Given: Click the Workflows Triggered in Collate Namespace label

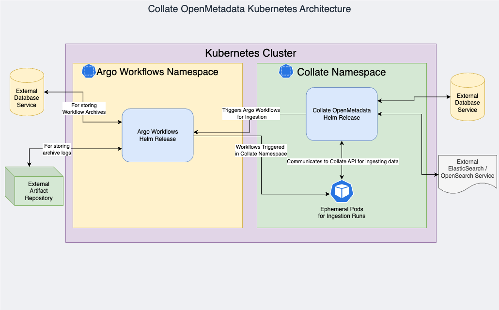Looking at the screenshot, I should (x=261, y=150).
